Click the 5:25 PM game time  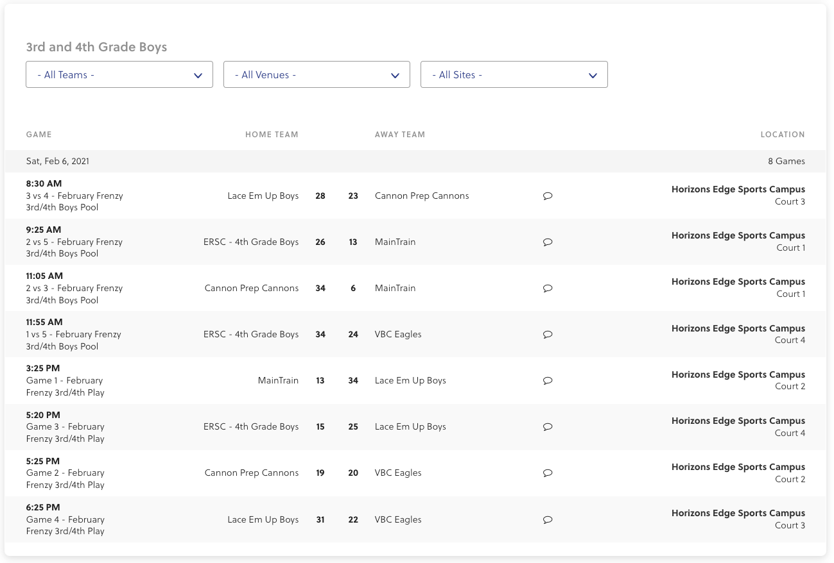coord(43,461)
